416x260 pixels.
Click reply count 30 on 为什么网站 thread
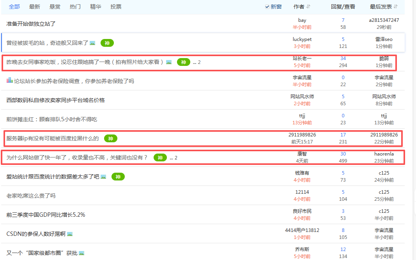(343, 154)
